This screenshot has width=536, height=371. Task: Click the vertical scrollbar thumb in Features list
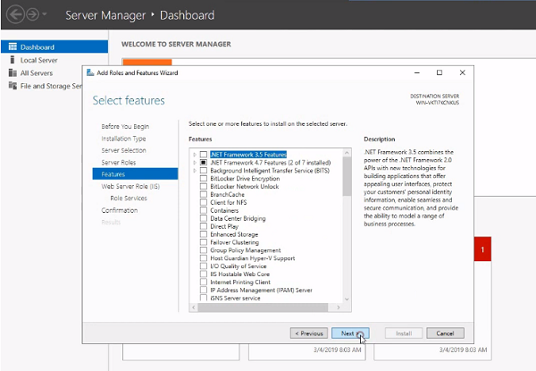click(x=347, y=176)
